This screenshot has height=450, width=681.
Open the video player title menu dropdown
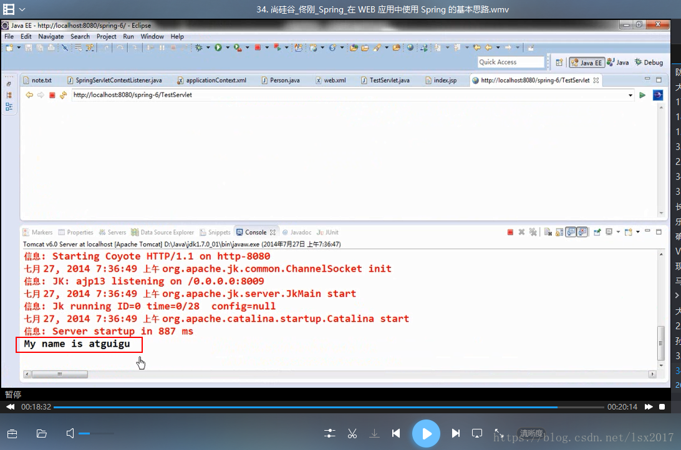pyautogui.click(x=22, y=9)
